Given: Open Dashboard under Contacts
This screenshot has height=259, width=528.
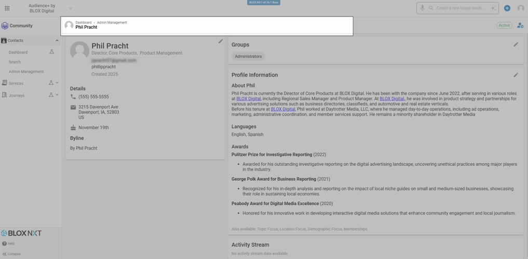Looking at the screenshot, I should tap(18, 52).
